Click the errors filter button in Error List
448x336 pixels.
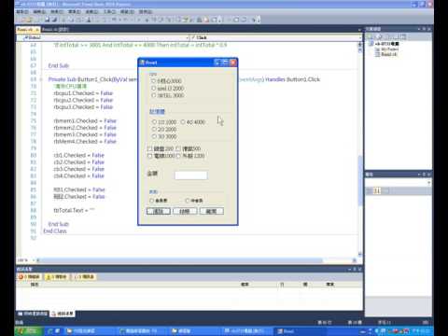pyautogui.click(x=29, y=276)
